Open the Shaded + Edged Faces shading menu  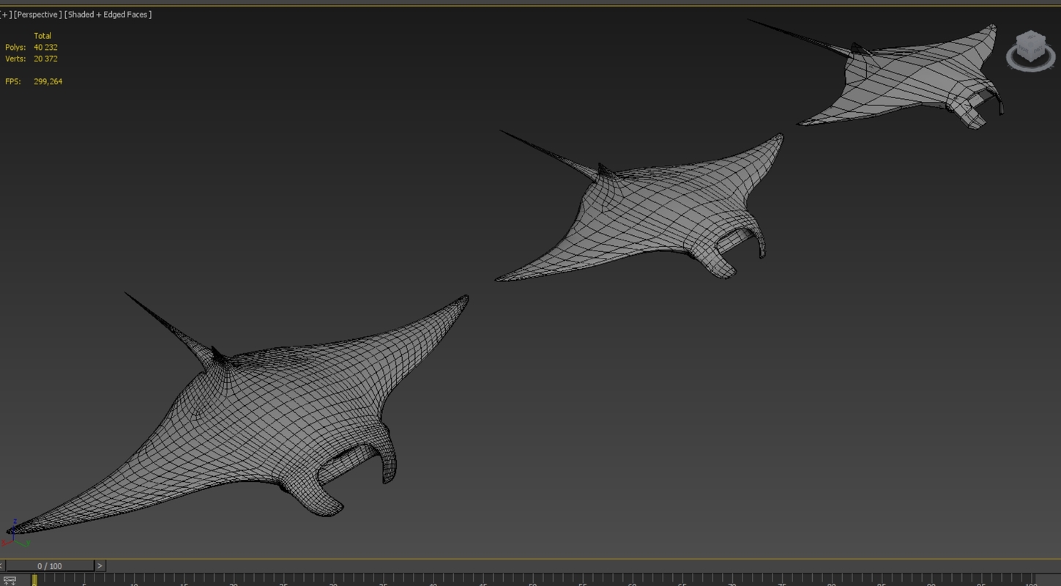108,15
